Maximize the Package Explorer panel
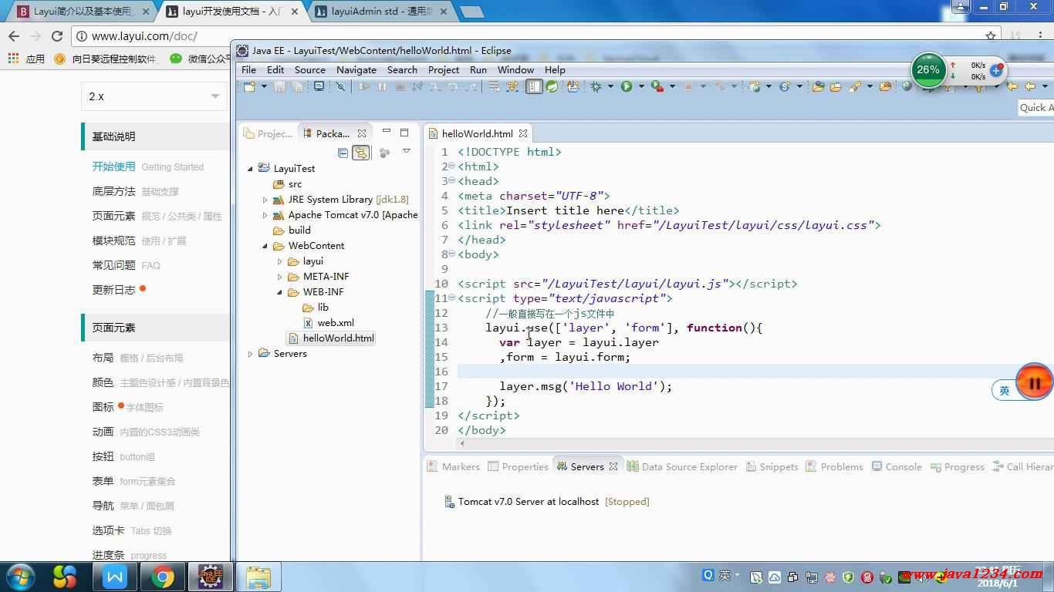This screenshot has width=1054, height=592. point(404,133)
